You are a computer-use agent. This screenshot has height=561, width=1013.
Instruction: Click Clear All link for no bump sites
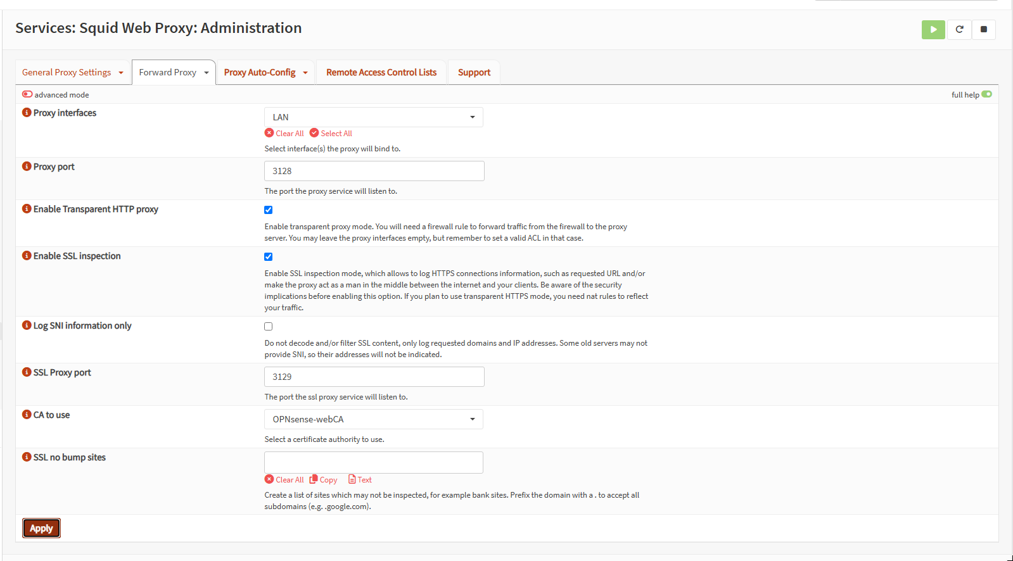coord(290,480)
